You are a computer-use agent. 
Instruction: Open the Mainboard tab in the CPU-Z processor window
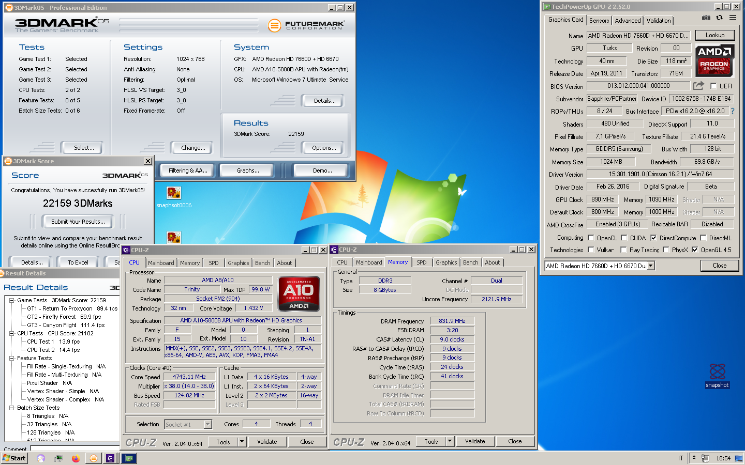click(x=161, y=263)
